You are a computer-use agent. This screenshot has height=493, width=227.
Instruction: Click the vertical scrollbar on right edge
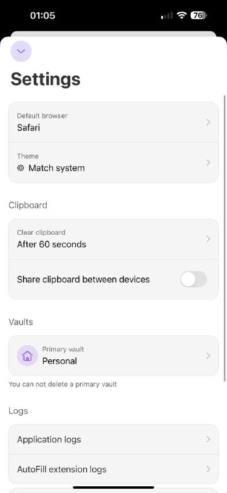(x=225, y=238)
